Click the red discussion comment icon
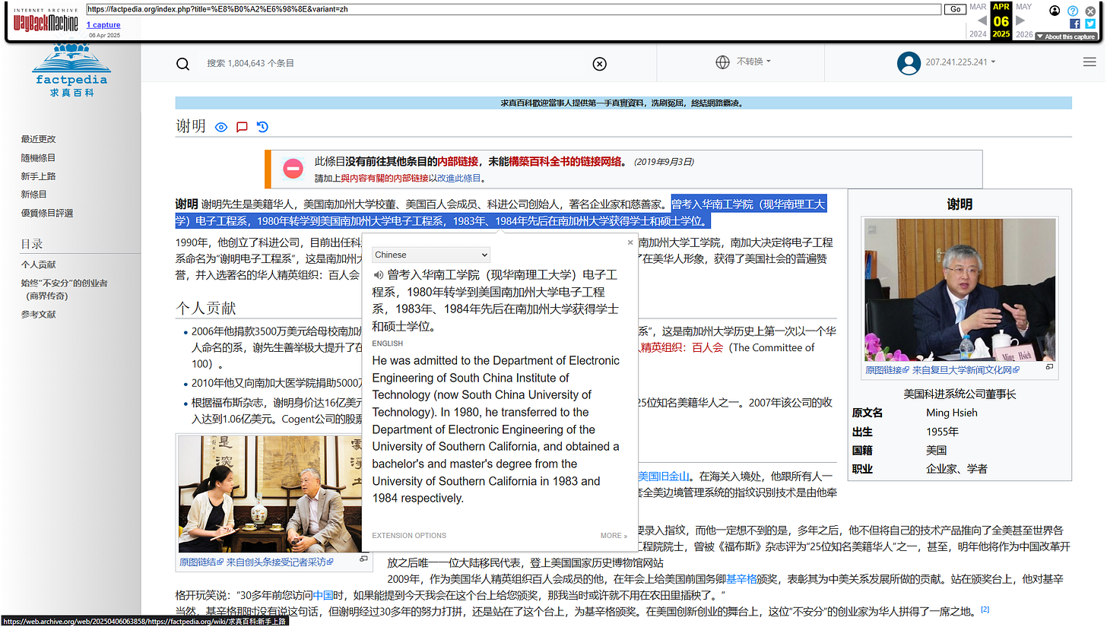This screenshot has width=1107, height=627. pos(242,127)
